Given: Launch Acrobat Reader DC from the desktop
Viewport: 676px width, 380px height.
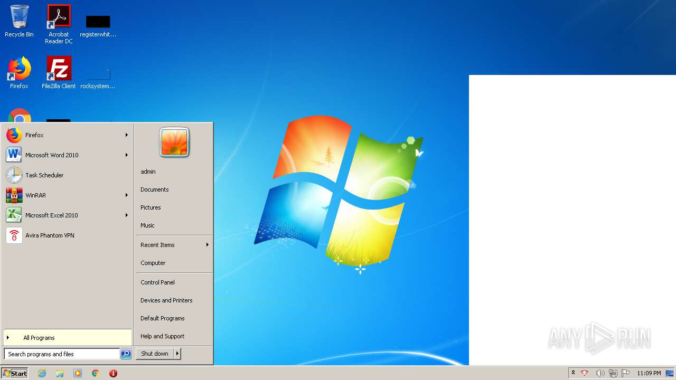Looking at the screenshot, I should click(x=59, y=24).
